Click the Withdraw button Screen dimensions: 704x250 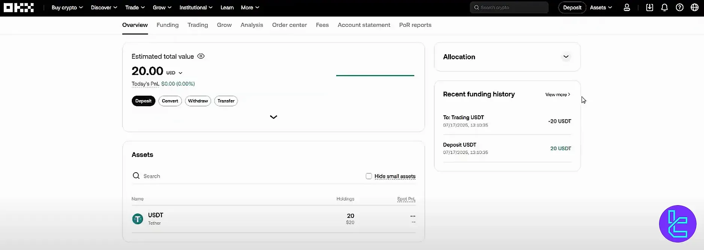tap(198, 101)
